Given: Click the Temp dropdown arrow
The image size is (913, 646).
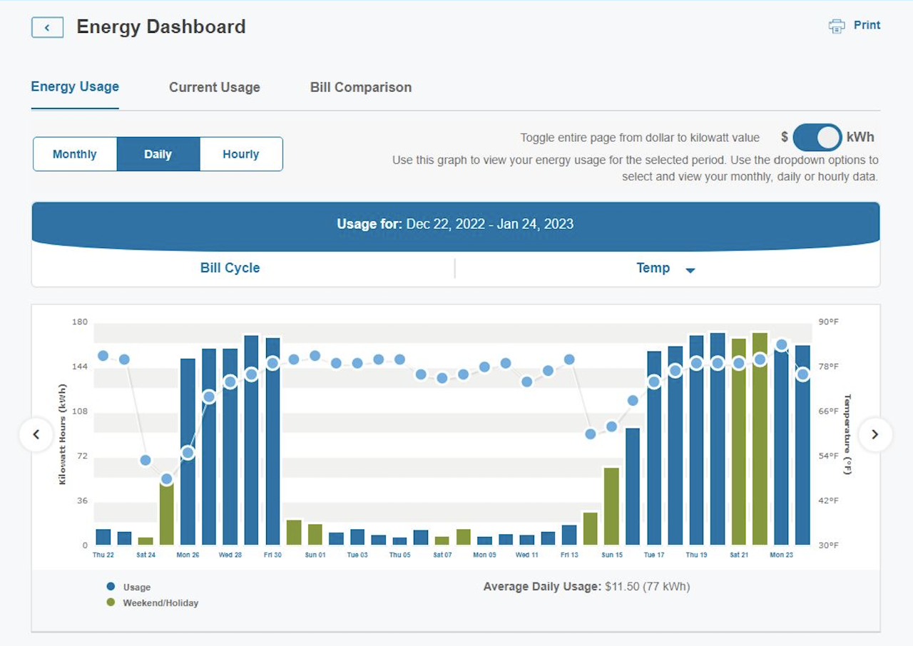Looking at the screenshot, I should pos(690,270).
